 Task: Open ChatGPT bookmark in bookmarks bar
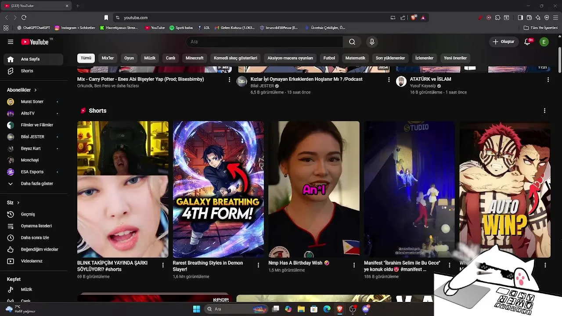(x=34, y=28)
